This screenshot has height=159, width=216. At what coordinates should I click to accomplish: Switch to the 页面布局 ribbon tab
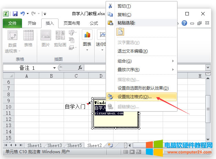pos(72,23)
